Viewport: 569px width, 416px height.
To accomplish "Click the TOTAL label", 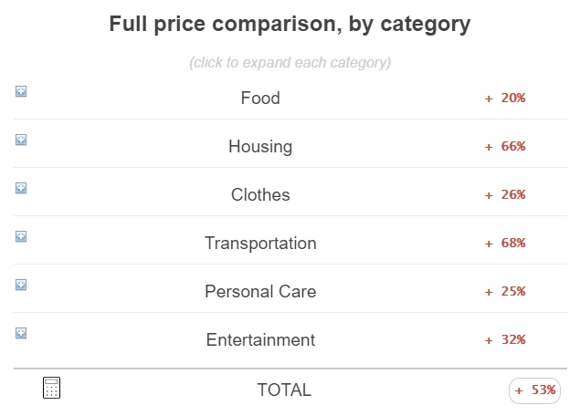I will [x=284, y=390].
